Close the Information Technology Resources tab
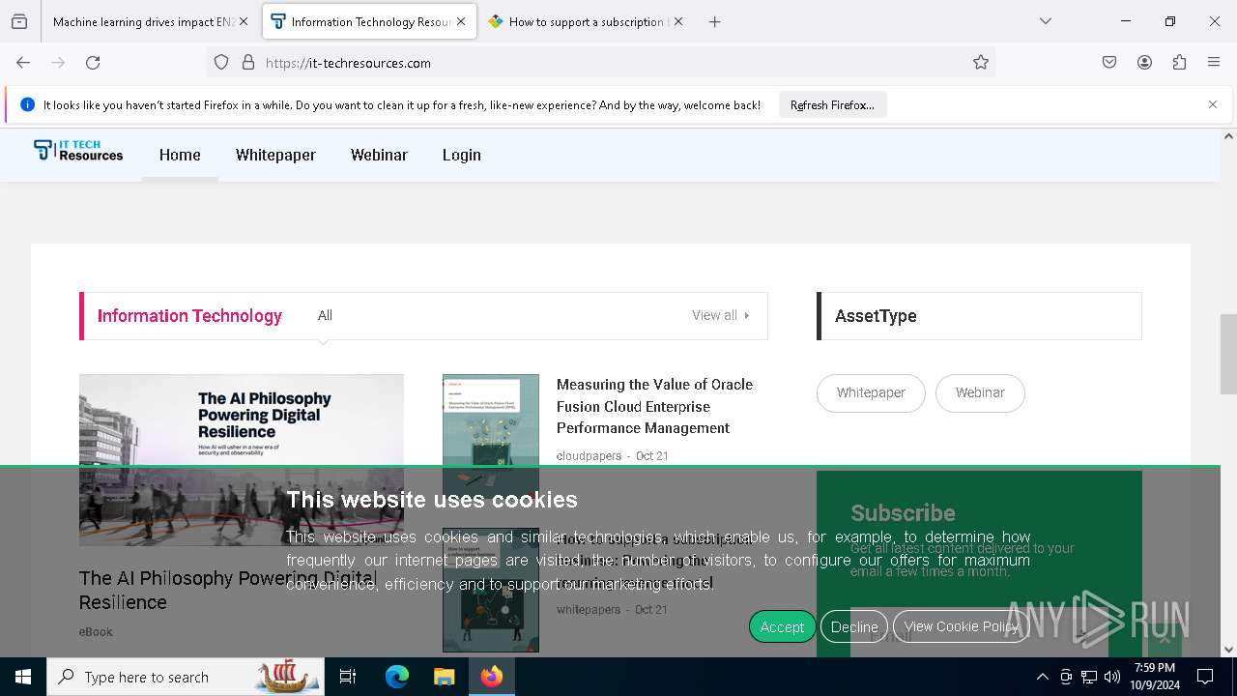 (x=461, y=21)
